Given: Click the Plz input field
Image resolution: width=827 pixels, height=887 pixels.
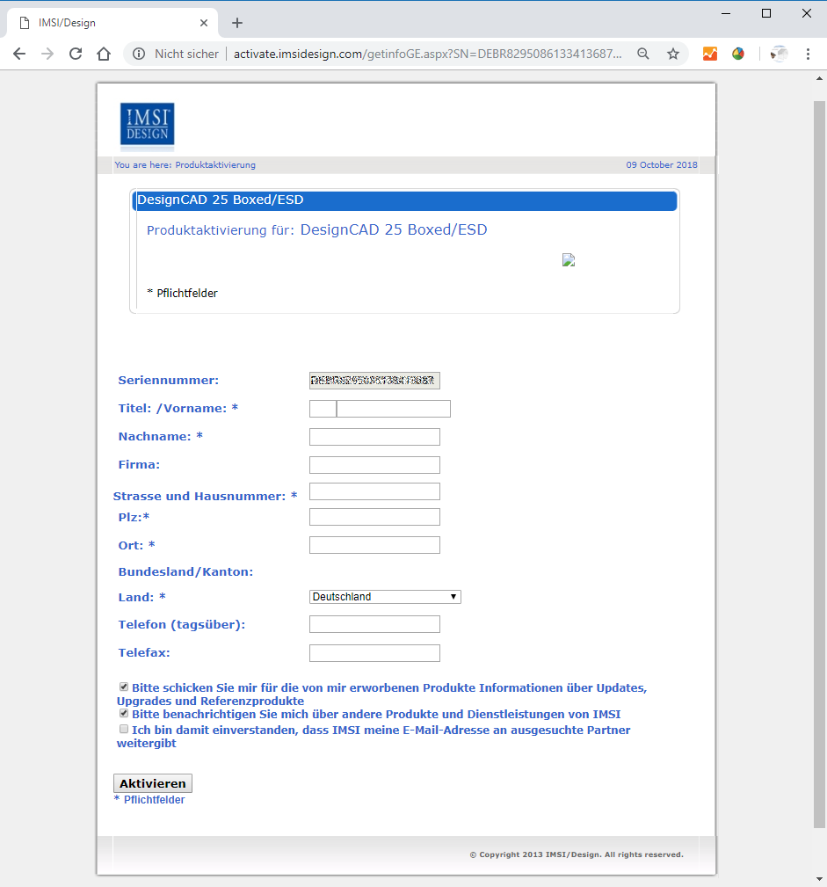Looking at the screenshot, I should [374, 517].
